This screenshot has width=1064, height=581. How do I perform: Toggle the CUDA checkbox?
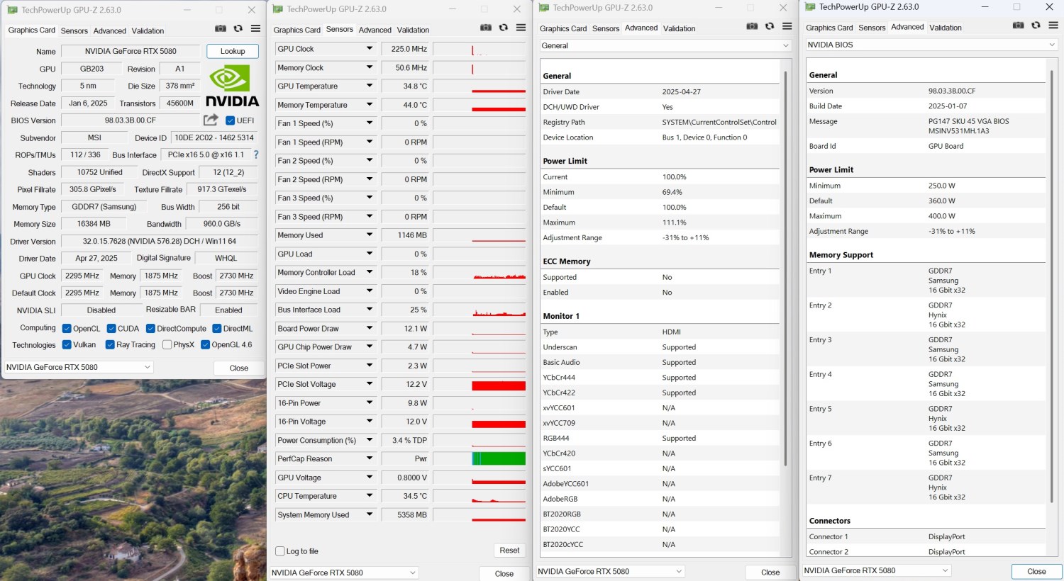point(111,329)
